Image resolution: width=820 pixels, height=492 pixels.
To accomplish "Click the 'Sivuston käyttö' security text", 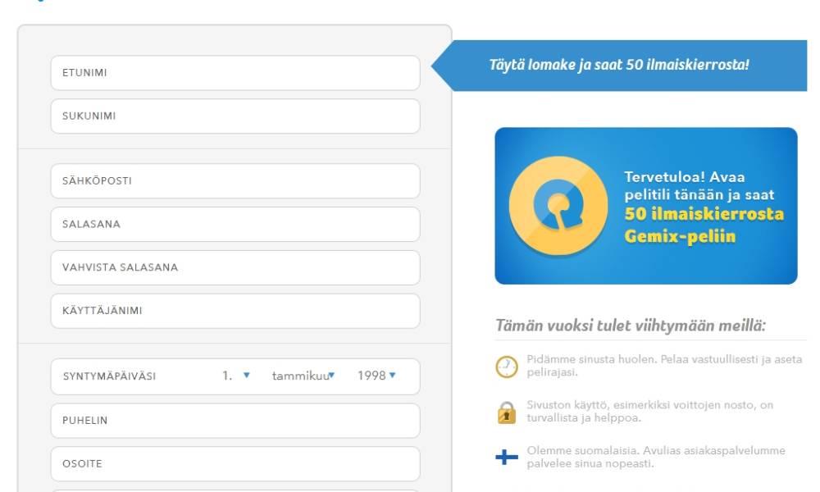I will pos(650,412).
